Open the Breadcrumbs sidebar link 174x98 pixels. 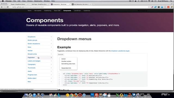click(x=32, y=54)
